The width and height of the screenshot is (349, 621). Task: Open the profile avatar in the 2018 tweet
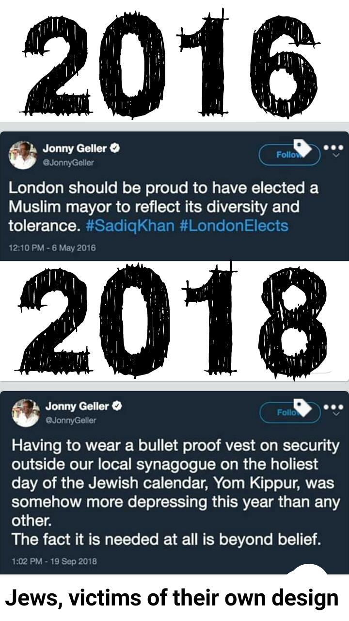(x=25, y=413)
